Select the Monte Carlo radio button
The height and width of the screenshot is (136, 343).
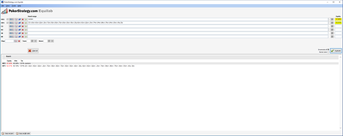tap(328, 52)
